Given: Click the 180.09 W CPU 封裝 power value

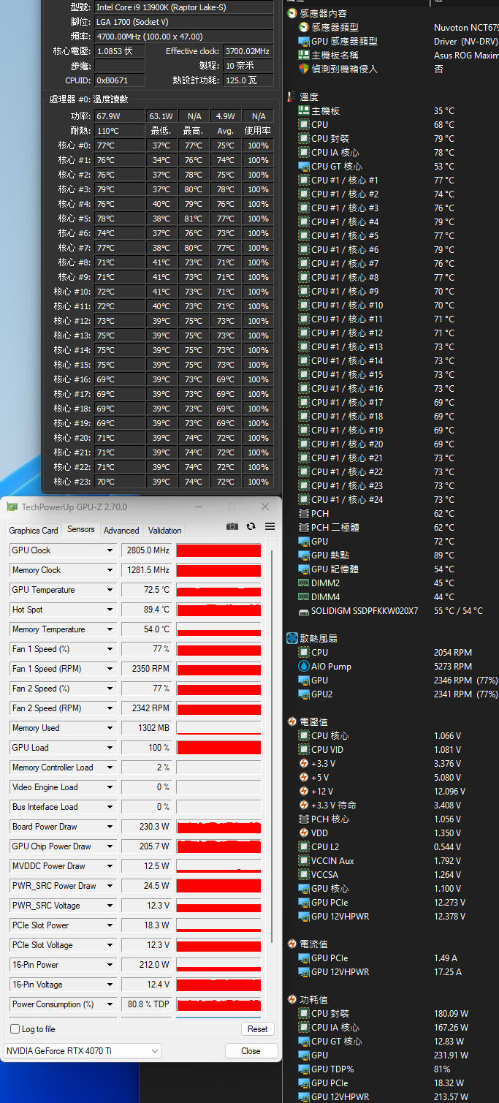Looking at the screenshot, I should coord(452,1013).
